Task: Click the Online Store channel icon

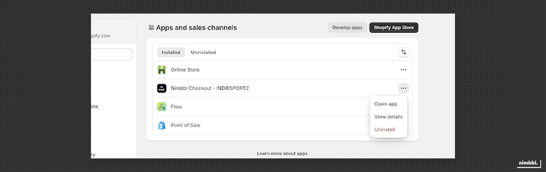Action: coord(162,70)
